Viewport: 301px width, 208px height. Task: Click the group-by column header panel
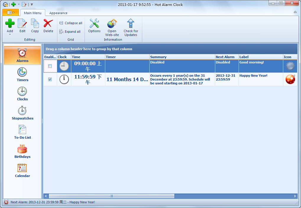[171, 49]
